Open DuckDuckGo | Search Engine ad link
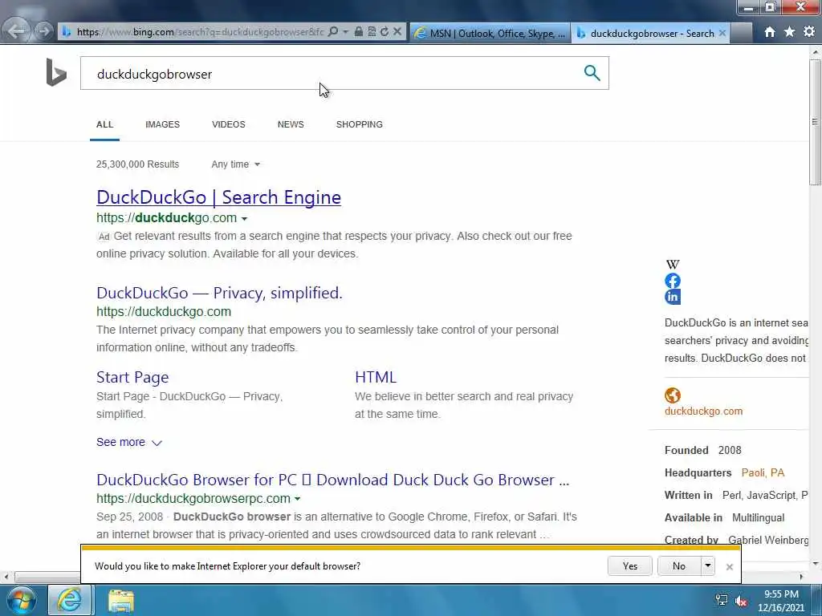This screenshot has width=822, height=616. click(218, 197)
